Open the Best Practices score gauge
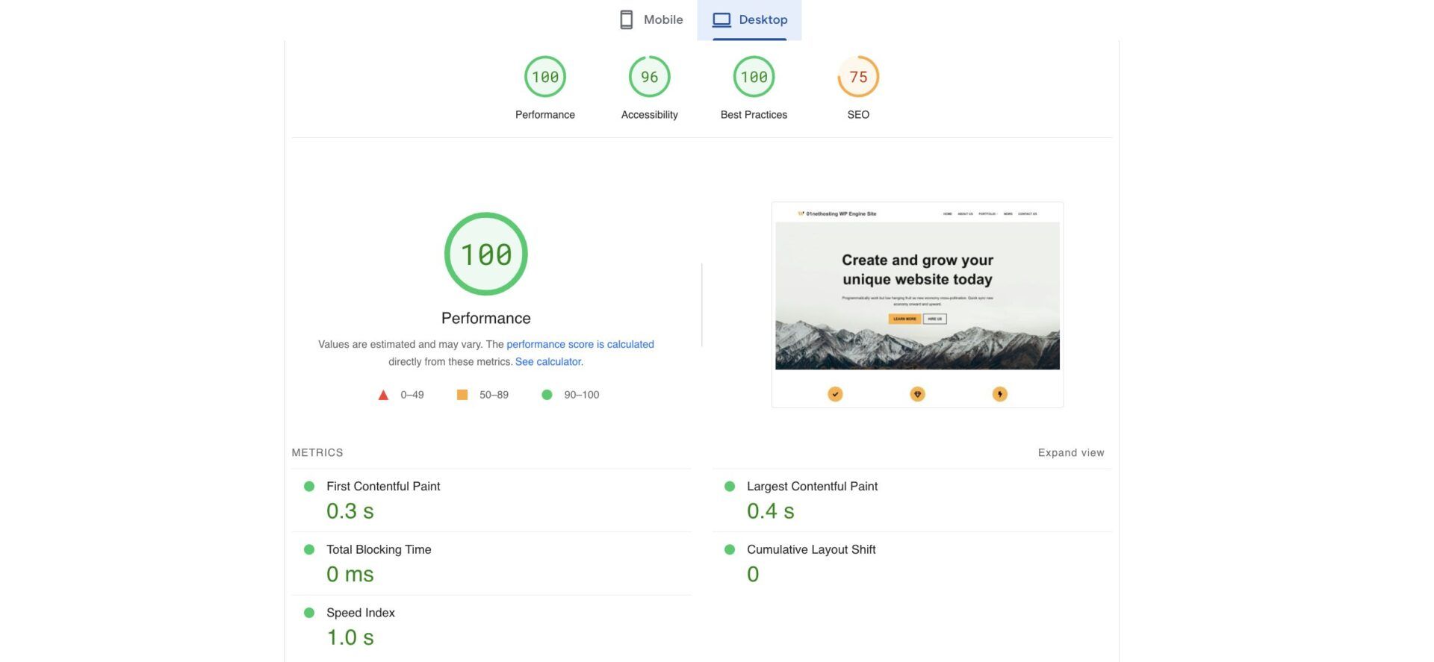 (754, 77)
